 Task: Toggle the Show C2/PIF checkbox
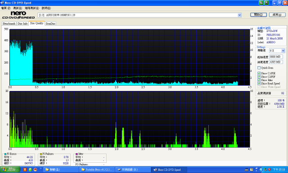(x=259, y=77)
